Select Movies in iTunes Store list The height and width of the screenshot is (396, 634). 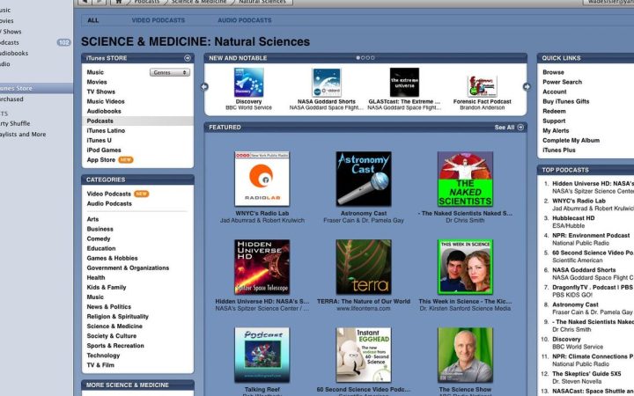(97, 82)
